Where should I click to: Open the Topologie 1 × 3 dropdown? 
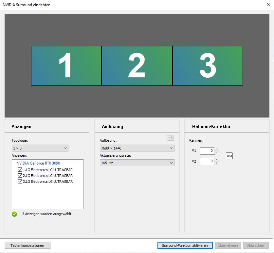(40, 148)
